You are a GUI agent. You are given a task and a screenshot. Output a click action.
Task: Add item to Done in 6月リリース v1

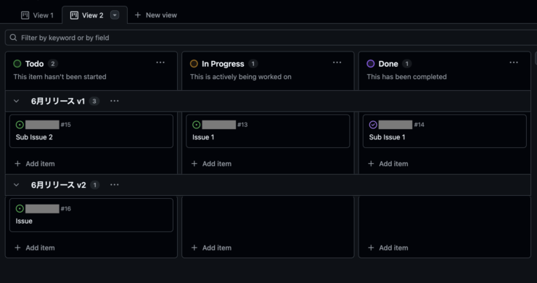tap(388, 164)
